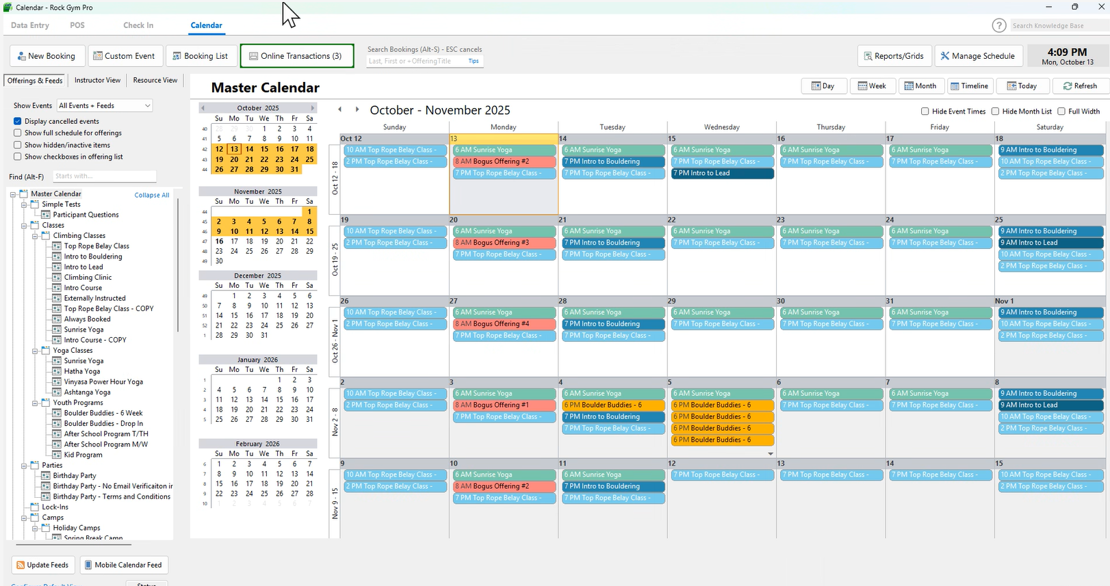Toggle Display cancelled events checkbox
This screenshot has height=586, width=1110.
pyautogui.click(x=18, y=121)
